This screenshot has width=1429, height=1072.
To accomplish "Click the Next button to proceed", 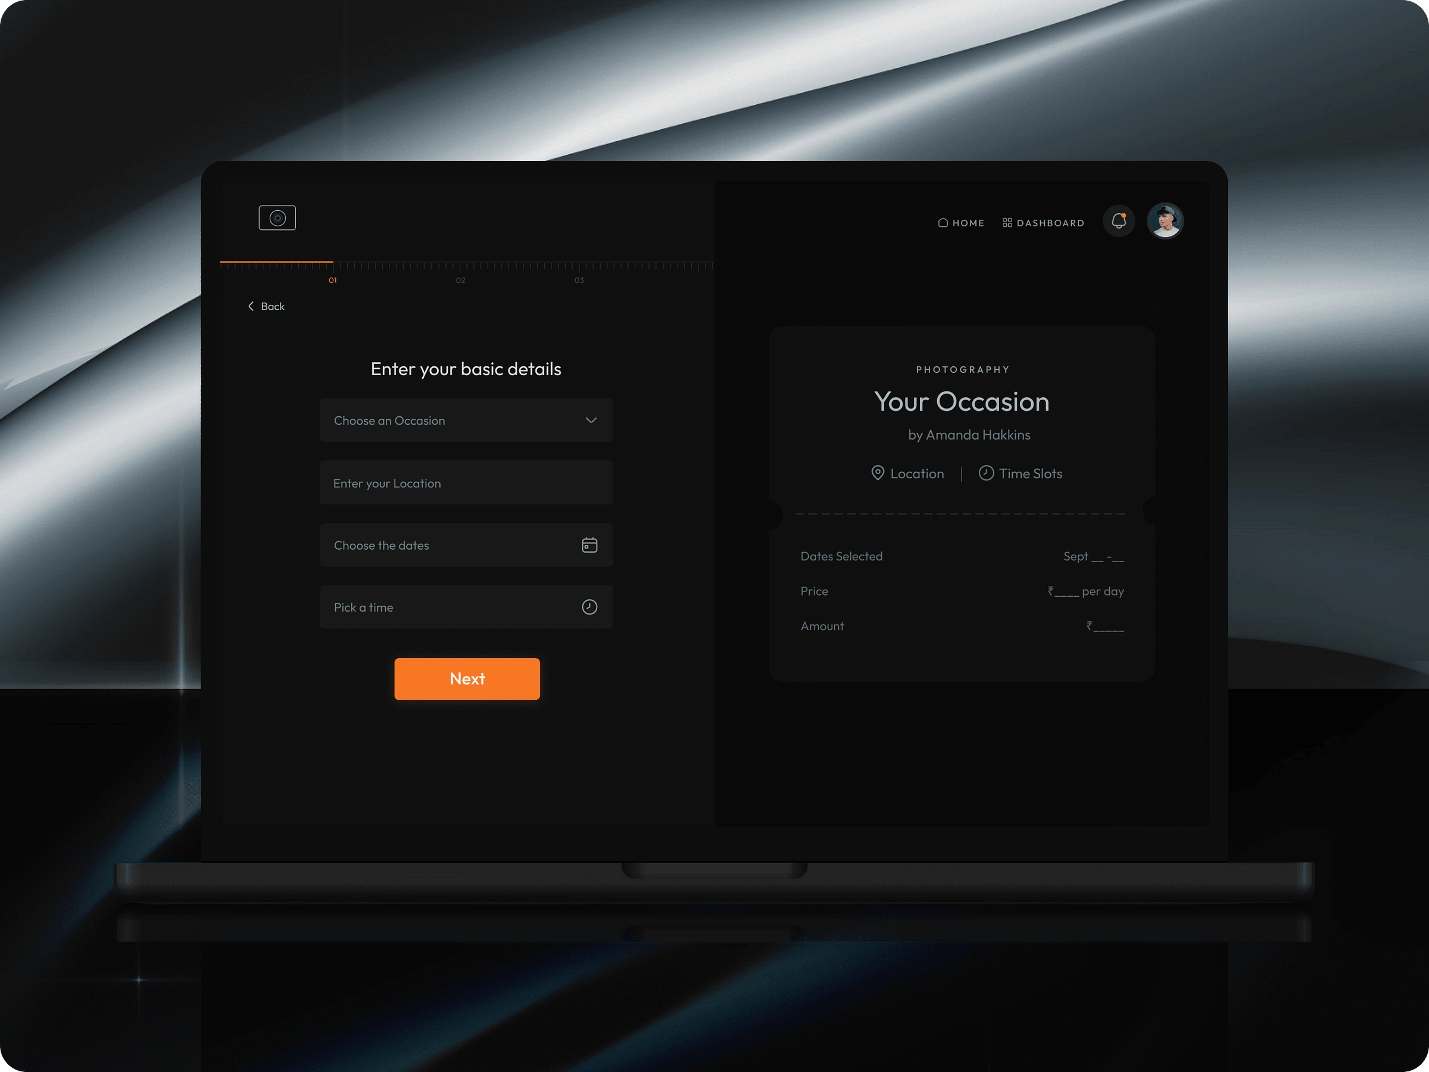I will [466, 679].
